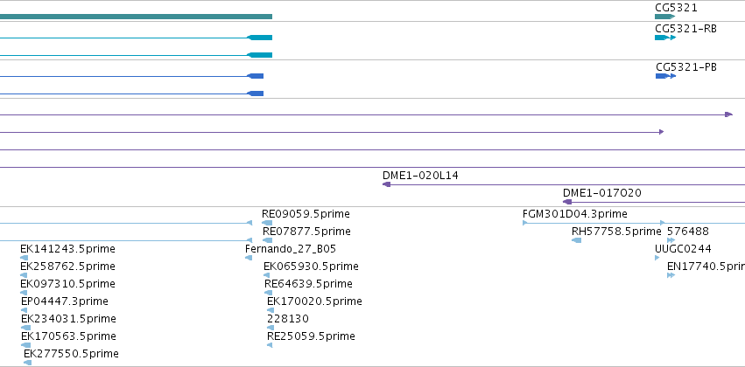Image resolution: width=745 pixels, height=367 pixels.
Task: Select the EN17740.5prime double-arrow glyph
Action: coord(671,275)
